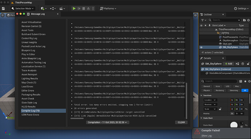Open the Platforms dropdown
Viewport: 251px width, 139px height.
coord(108,8)
